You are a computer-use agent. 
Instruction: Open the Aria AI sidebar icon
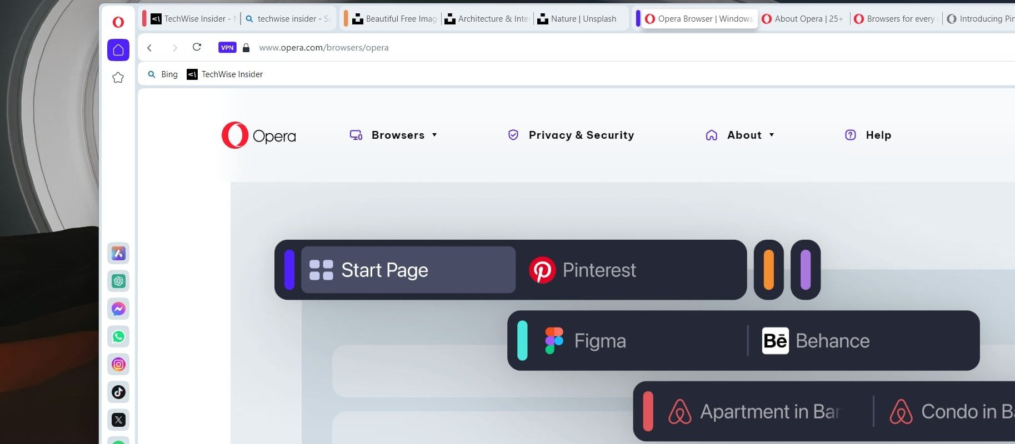[x=118, y=254]
